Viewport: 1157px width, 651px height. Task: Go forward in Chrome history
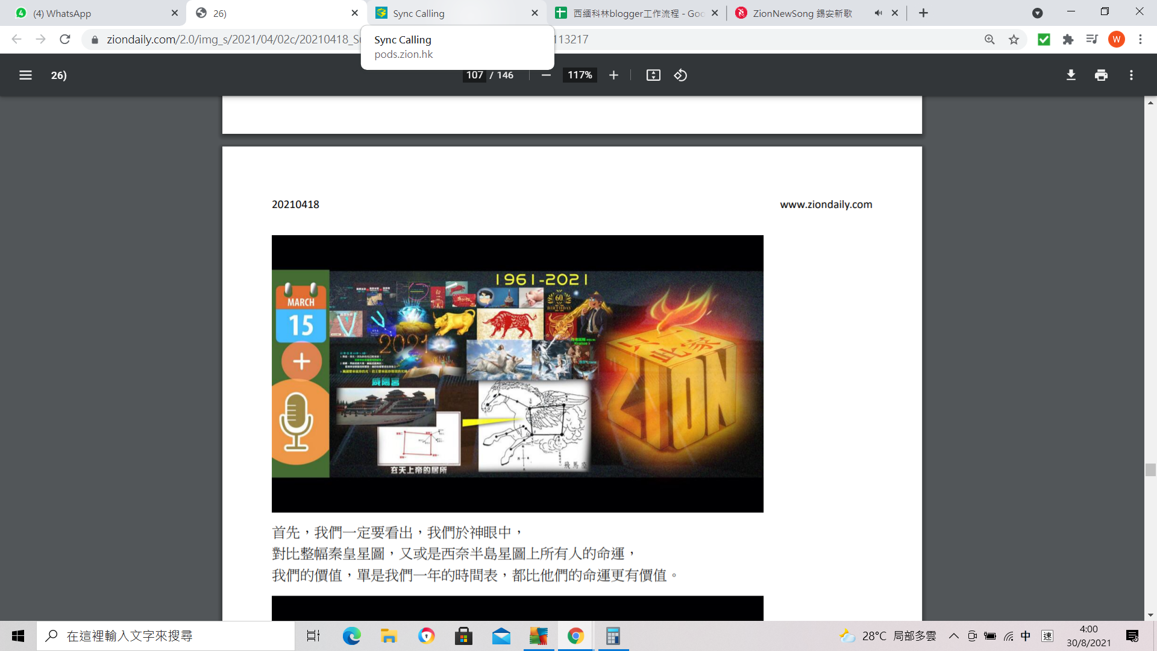tap(40, 39)
